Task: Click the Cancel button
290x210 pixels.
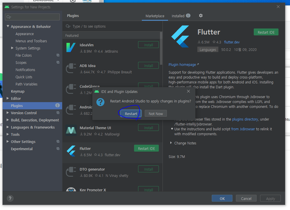Action: click(x=246, y=198)
